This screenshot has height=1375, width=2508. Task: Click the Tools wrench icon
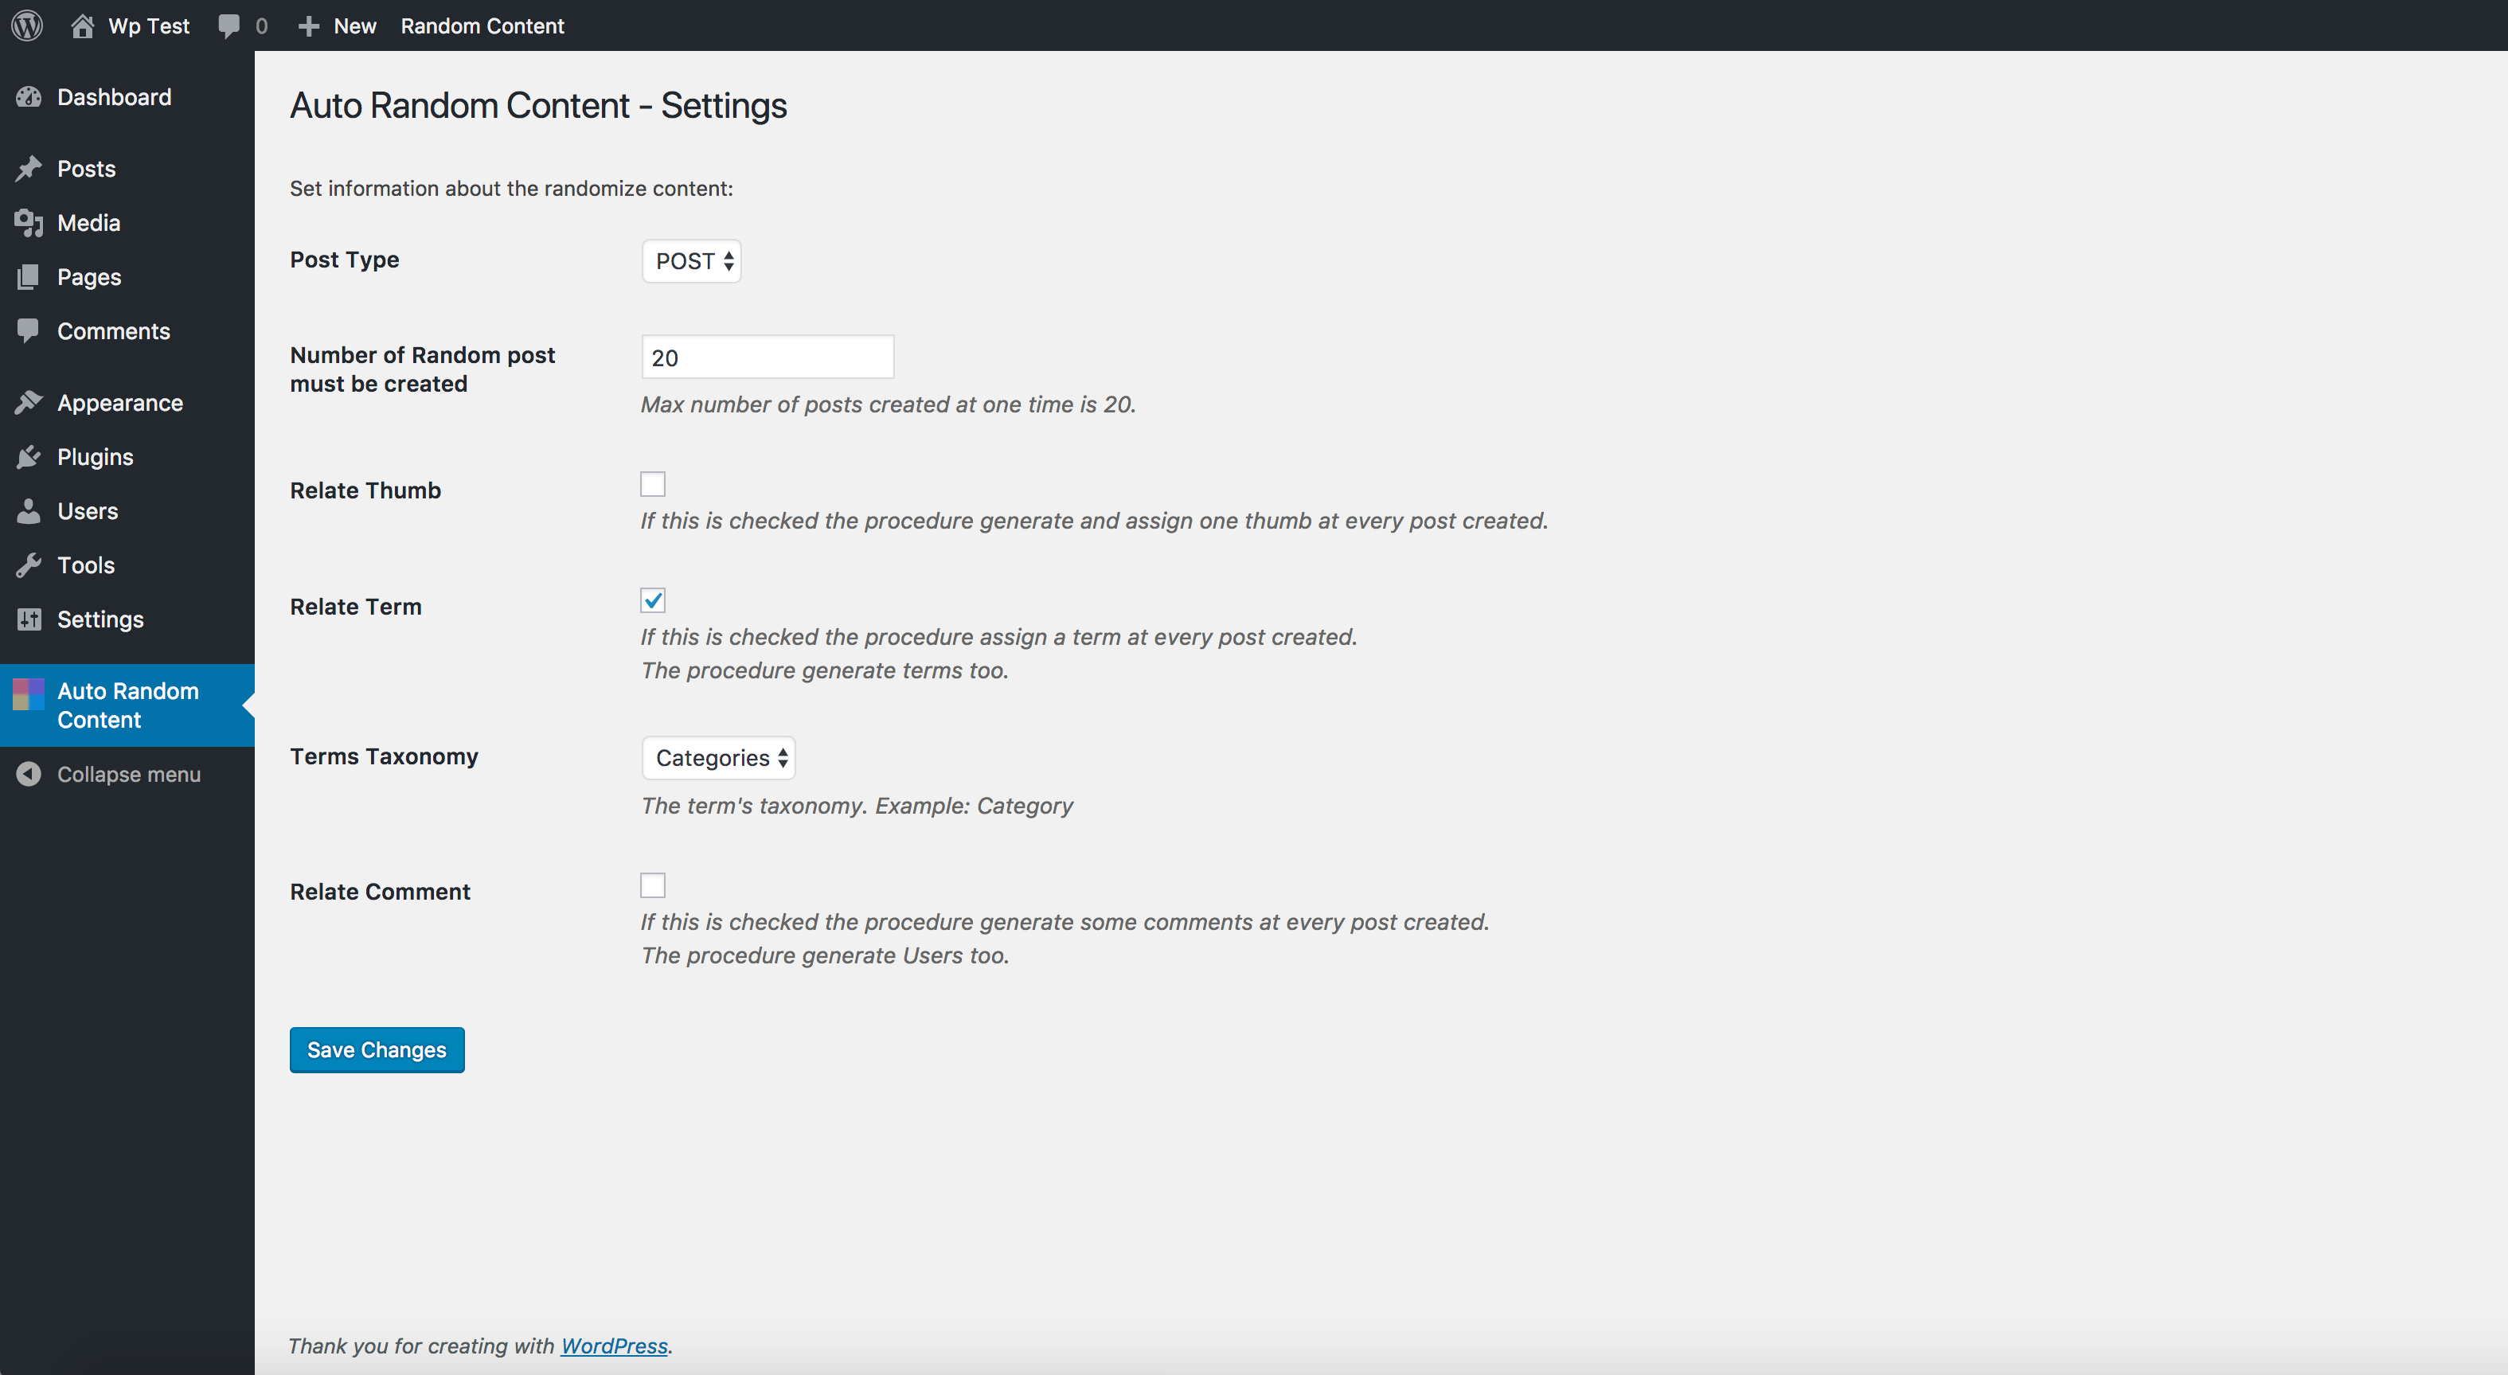[29, 564]
